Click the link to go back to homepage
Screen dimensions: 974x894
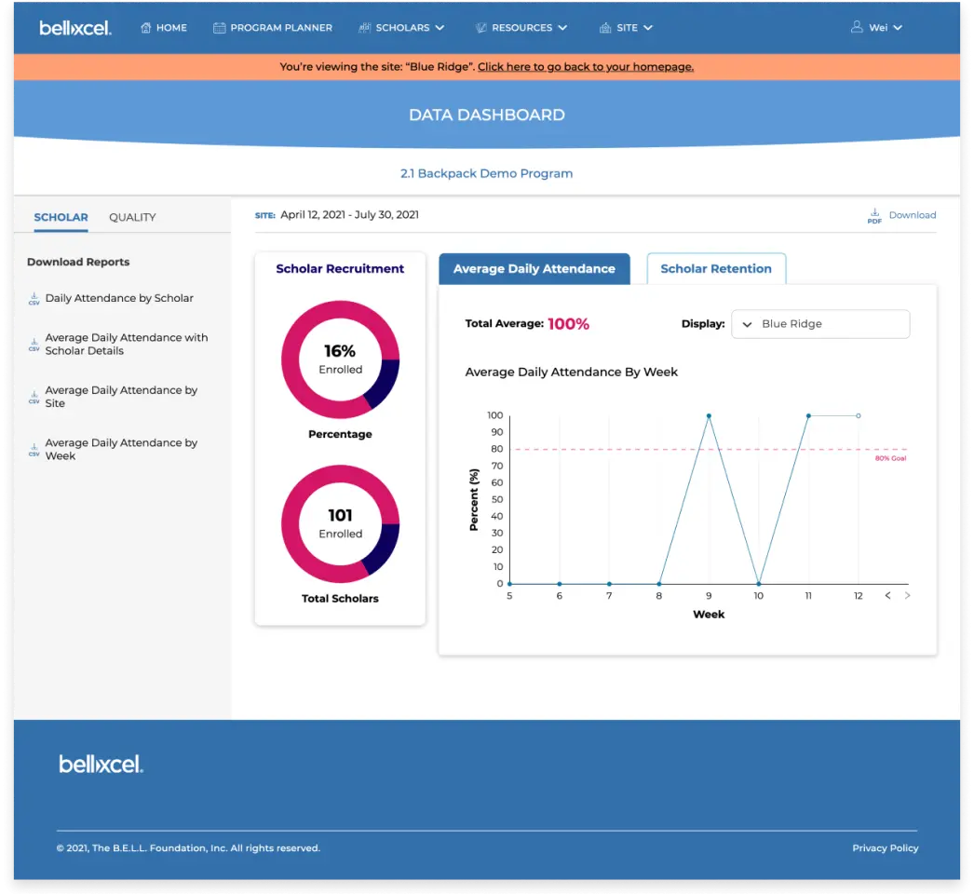[585, 67]
